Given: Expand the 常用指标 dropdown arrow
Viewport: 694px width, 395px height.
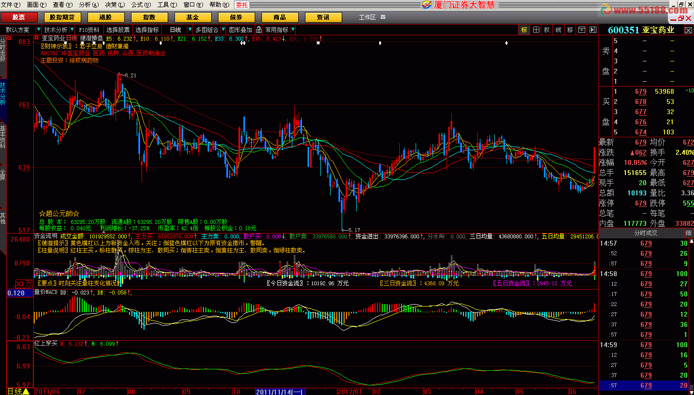Looking at the screenshot, I should [x=293, y=30].
